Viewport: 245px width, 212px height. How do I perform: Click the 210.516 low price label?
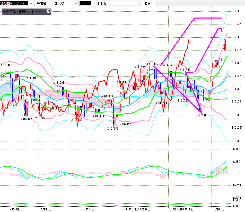201,115
